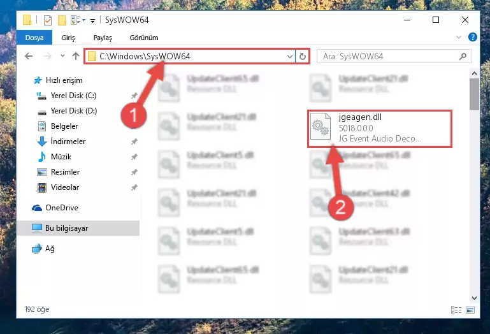Screen dimensions: 490x334
Task: Click the file list scrollbar down arrow
Action: tap(474, 298)
